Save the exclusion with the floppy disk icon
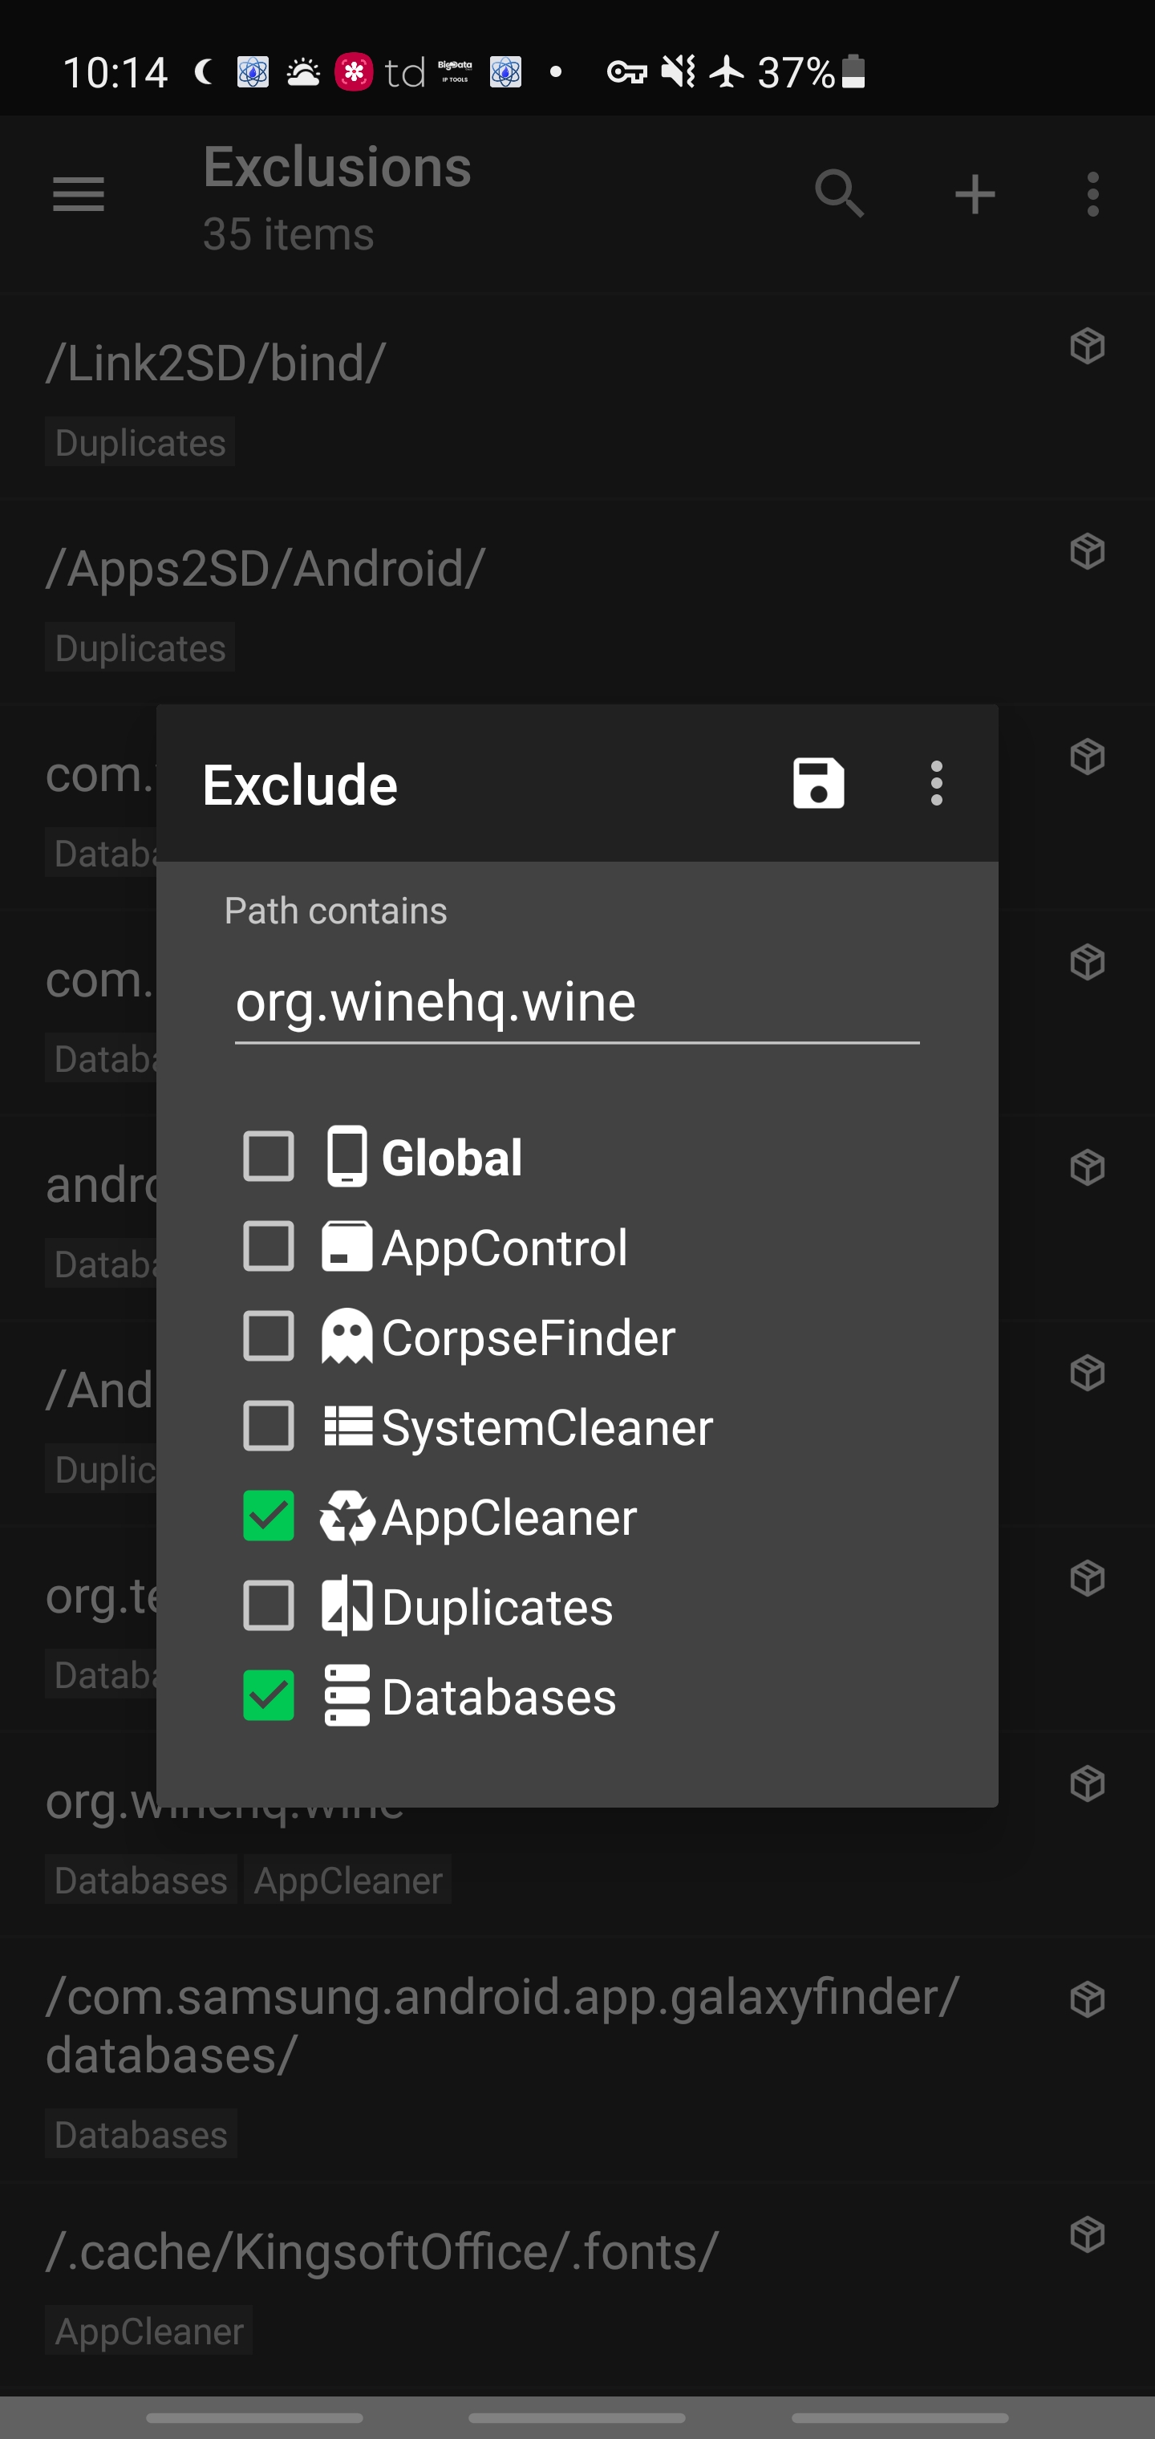 coord(818,783)
